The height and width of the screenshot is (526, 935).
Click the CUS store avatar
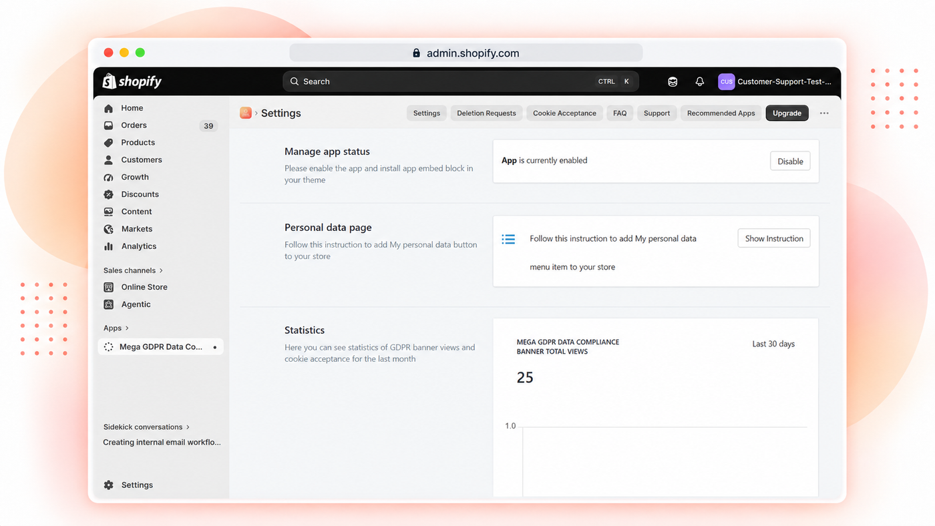[x=726, y=81]
